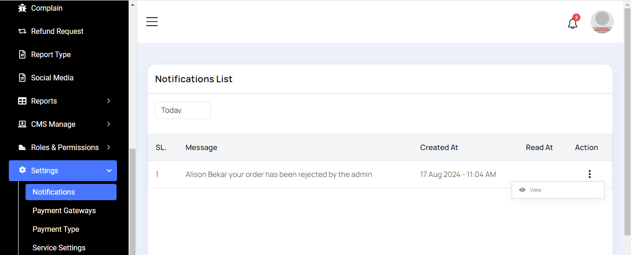Expand the Reports submenu chevron
Image resolution: width=631 pixels, height=255 pixels.
[x=109, y=101]
